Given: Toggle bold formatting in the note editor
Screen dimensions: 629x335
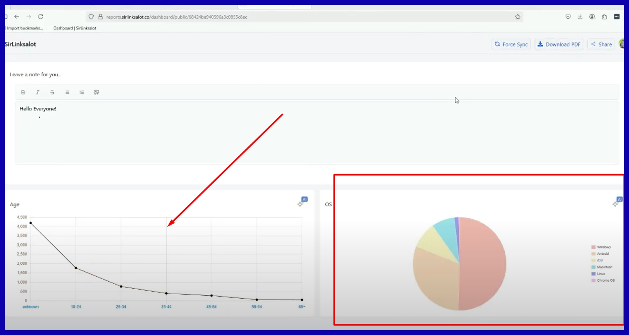Looking at the screenshot, I should [x=23, y=92].
